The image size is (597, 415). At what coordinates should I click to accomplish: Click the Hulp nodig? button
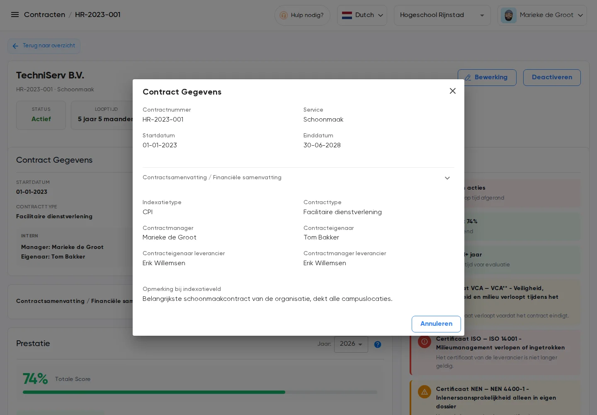click(x=302, y=15)
